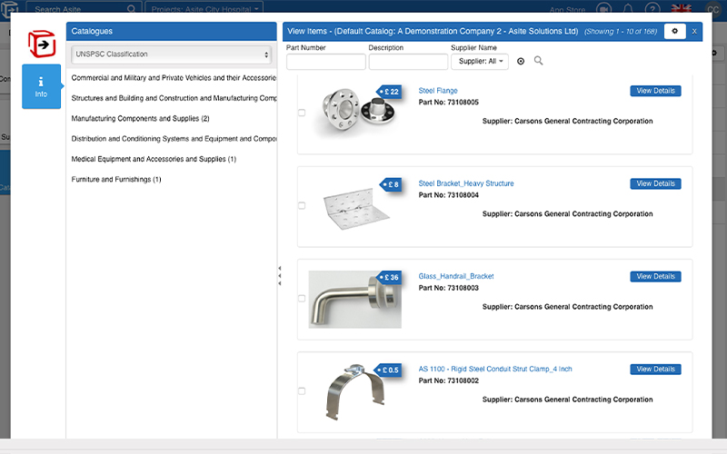
Task: Select Commercial and Military and Private Vehicles category
Action: (174, 78)
